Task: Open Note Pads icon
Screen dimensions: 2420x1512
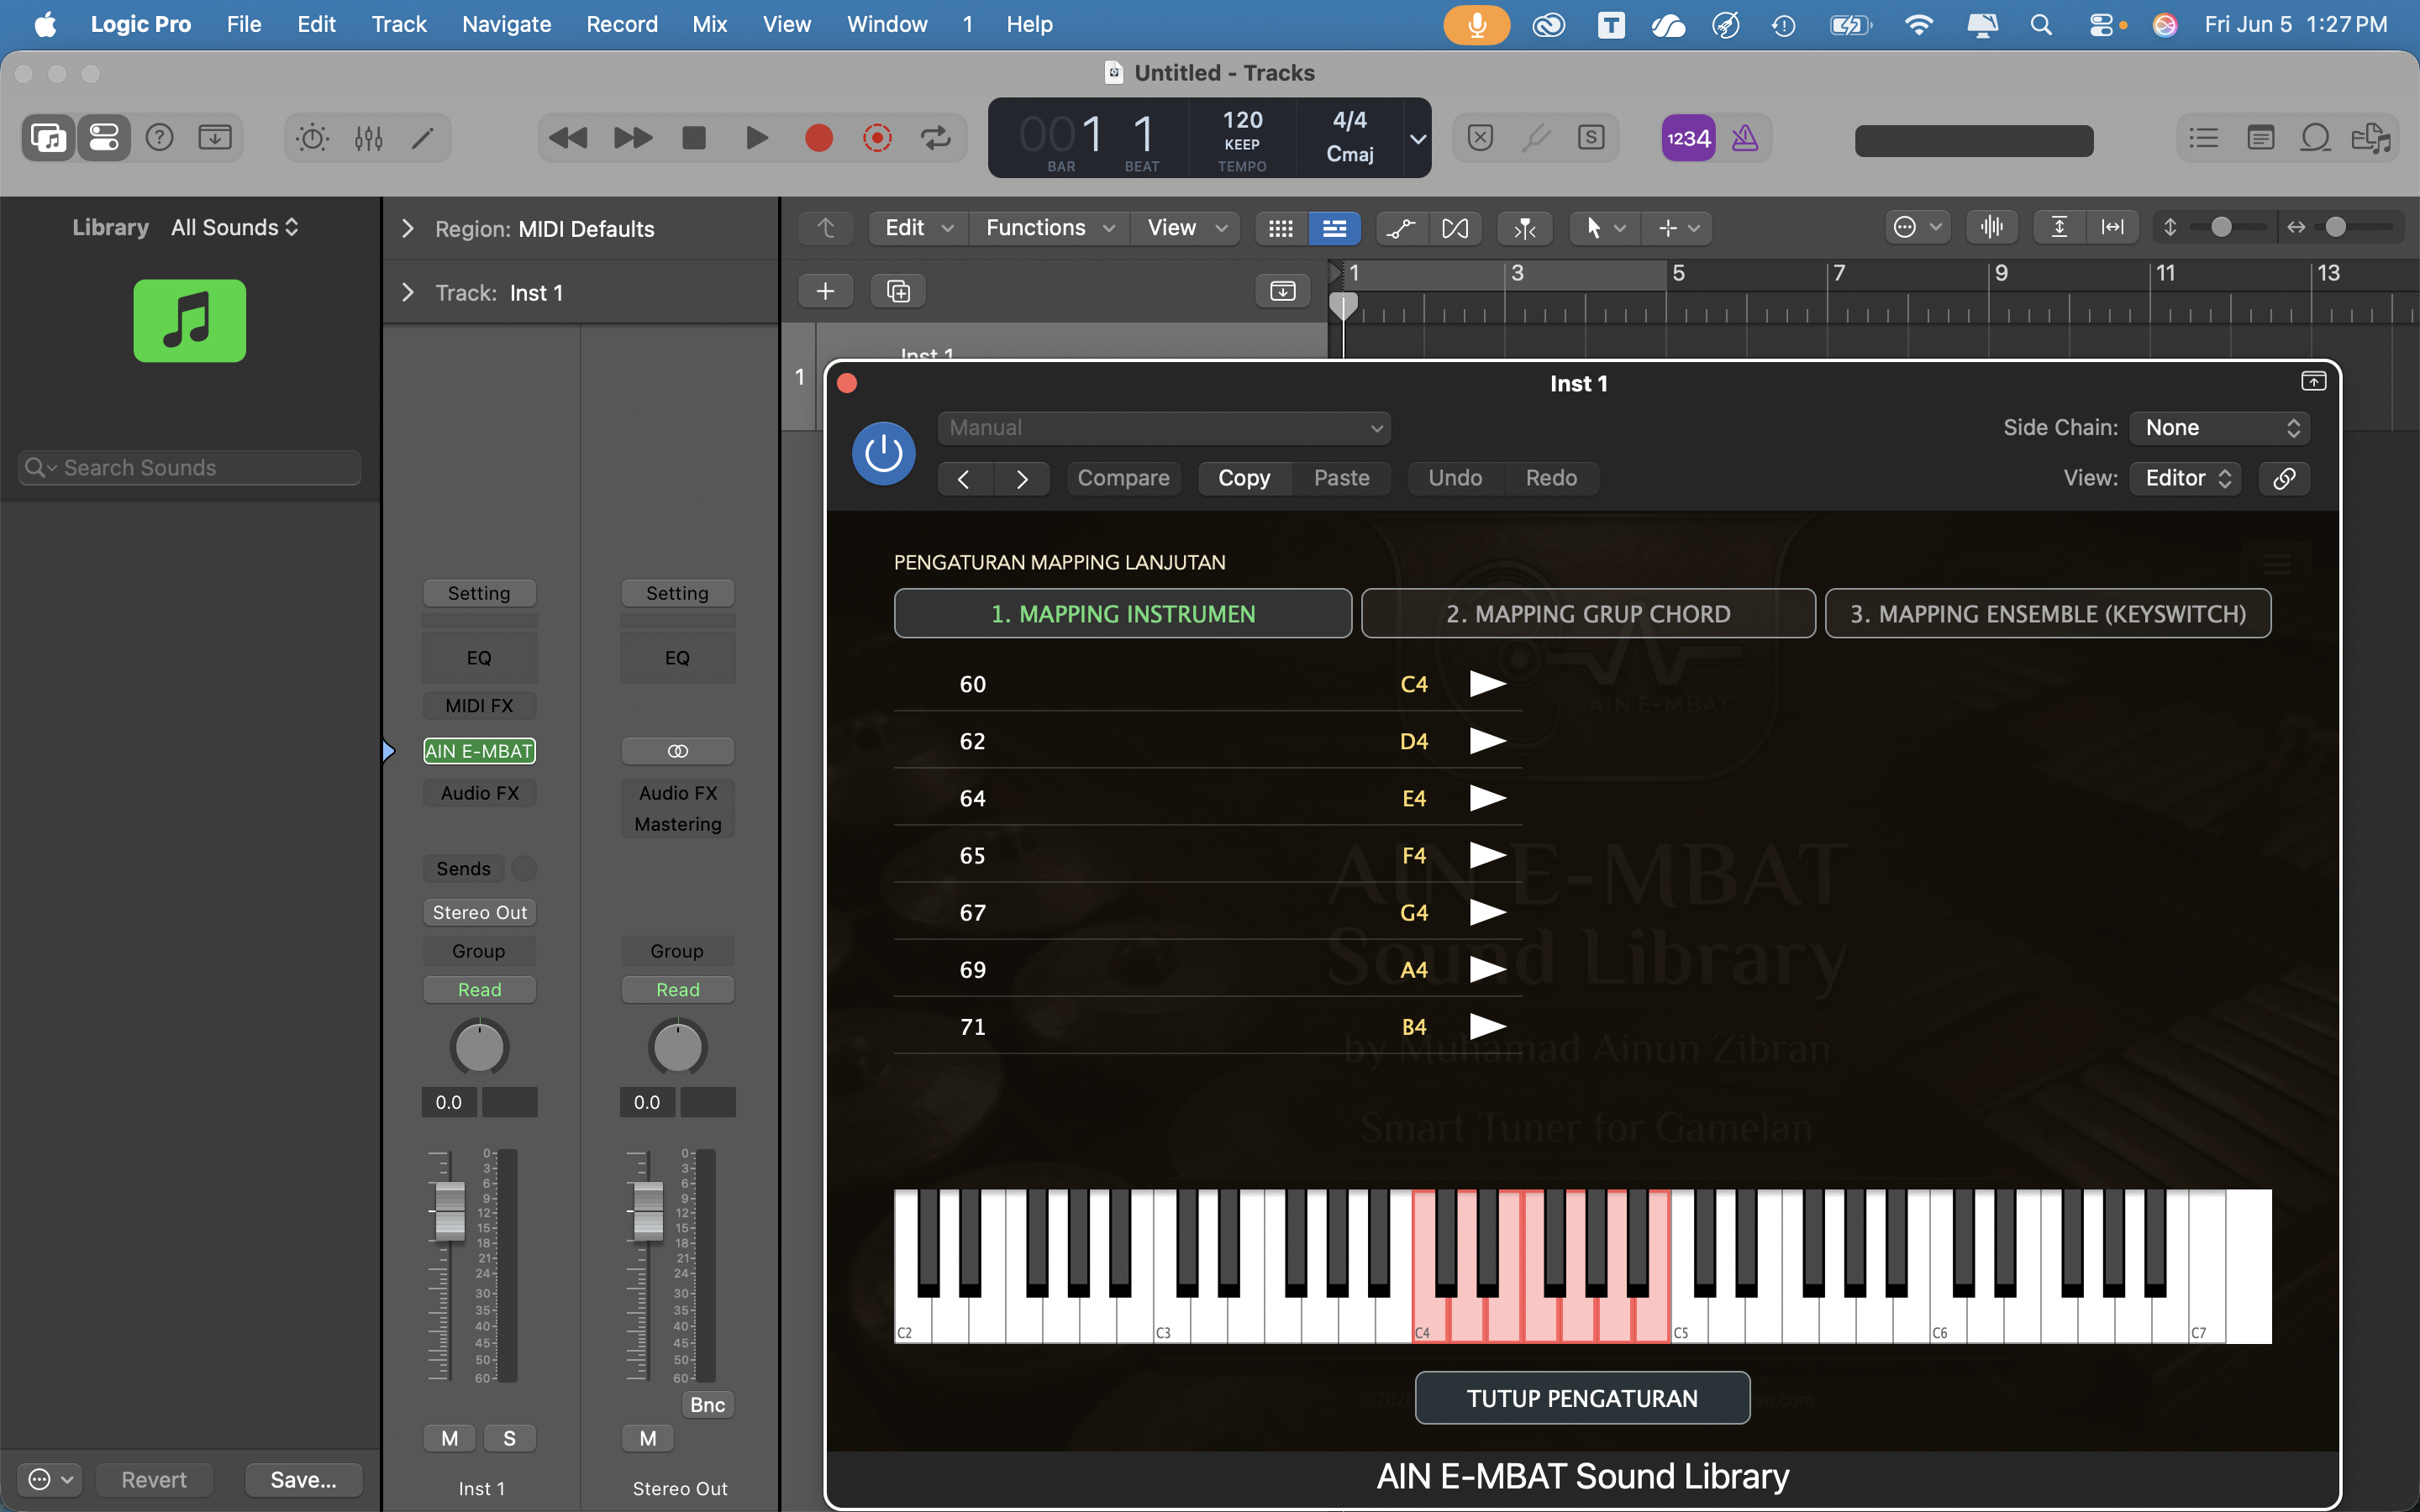Action: point(2260,138)
